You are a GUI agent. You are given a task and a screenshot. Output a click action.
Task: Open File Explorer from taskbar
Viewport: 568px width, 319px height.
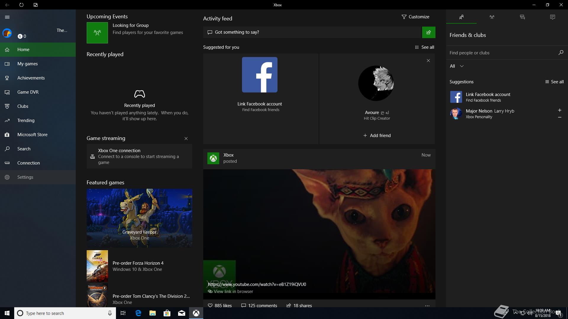pyautogui.click(x=153, y=313)
